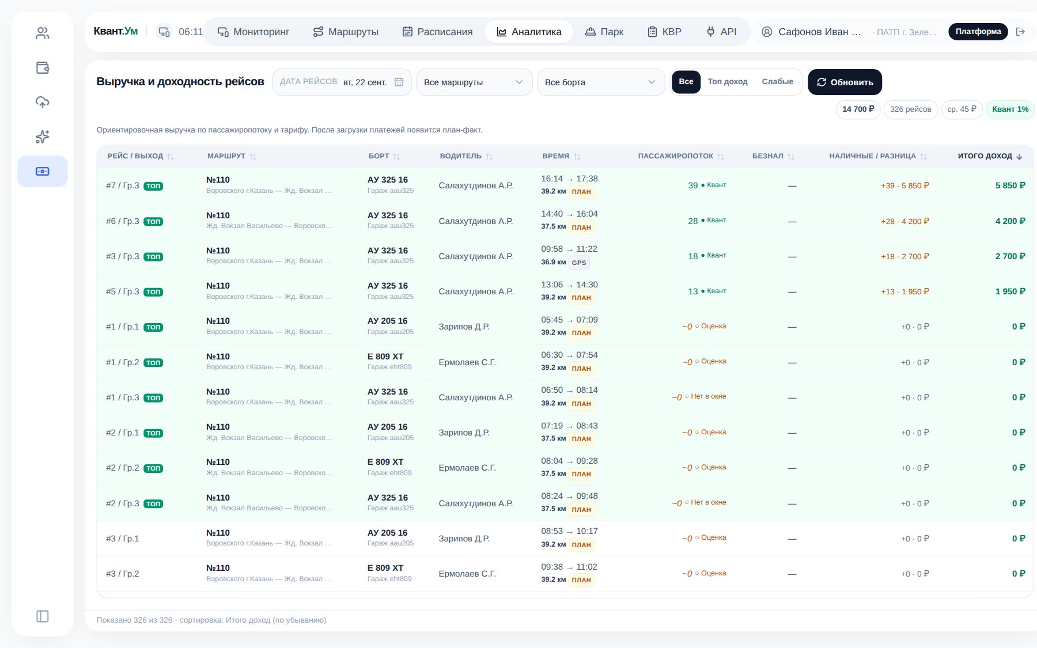Sort by Время column arrows
The height and width of the screenshot is (648, 1037).
pyautogui.click(x=577, y=156)
